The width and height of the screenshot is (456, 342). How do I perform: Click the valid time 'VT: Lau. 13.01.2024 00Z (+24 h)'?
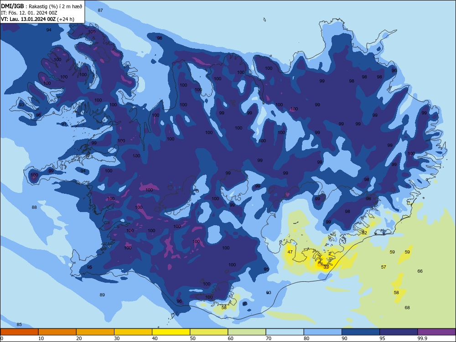point(37,19)
